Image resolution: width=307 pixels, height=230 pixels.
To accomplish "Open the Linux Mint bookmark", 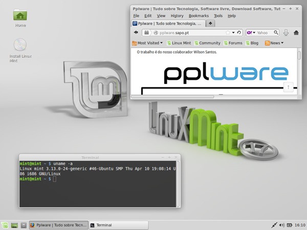I will tap(179, 43).
